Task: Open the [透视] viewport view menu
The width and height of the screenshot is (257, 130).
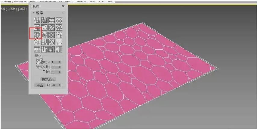Action: pyautogui.click(x=3, y=9)
